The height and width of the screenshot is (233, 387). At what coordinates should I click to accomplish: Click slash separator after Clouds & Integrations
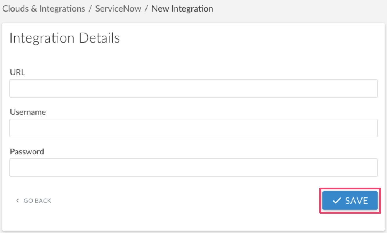[x=90, y=9]
